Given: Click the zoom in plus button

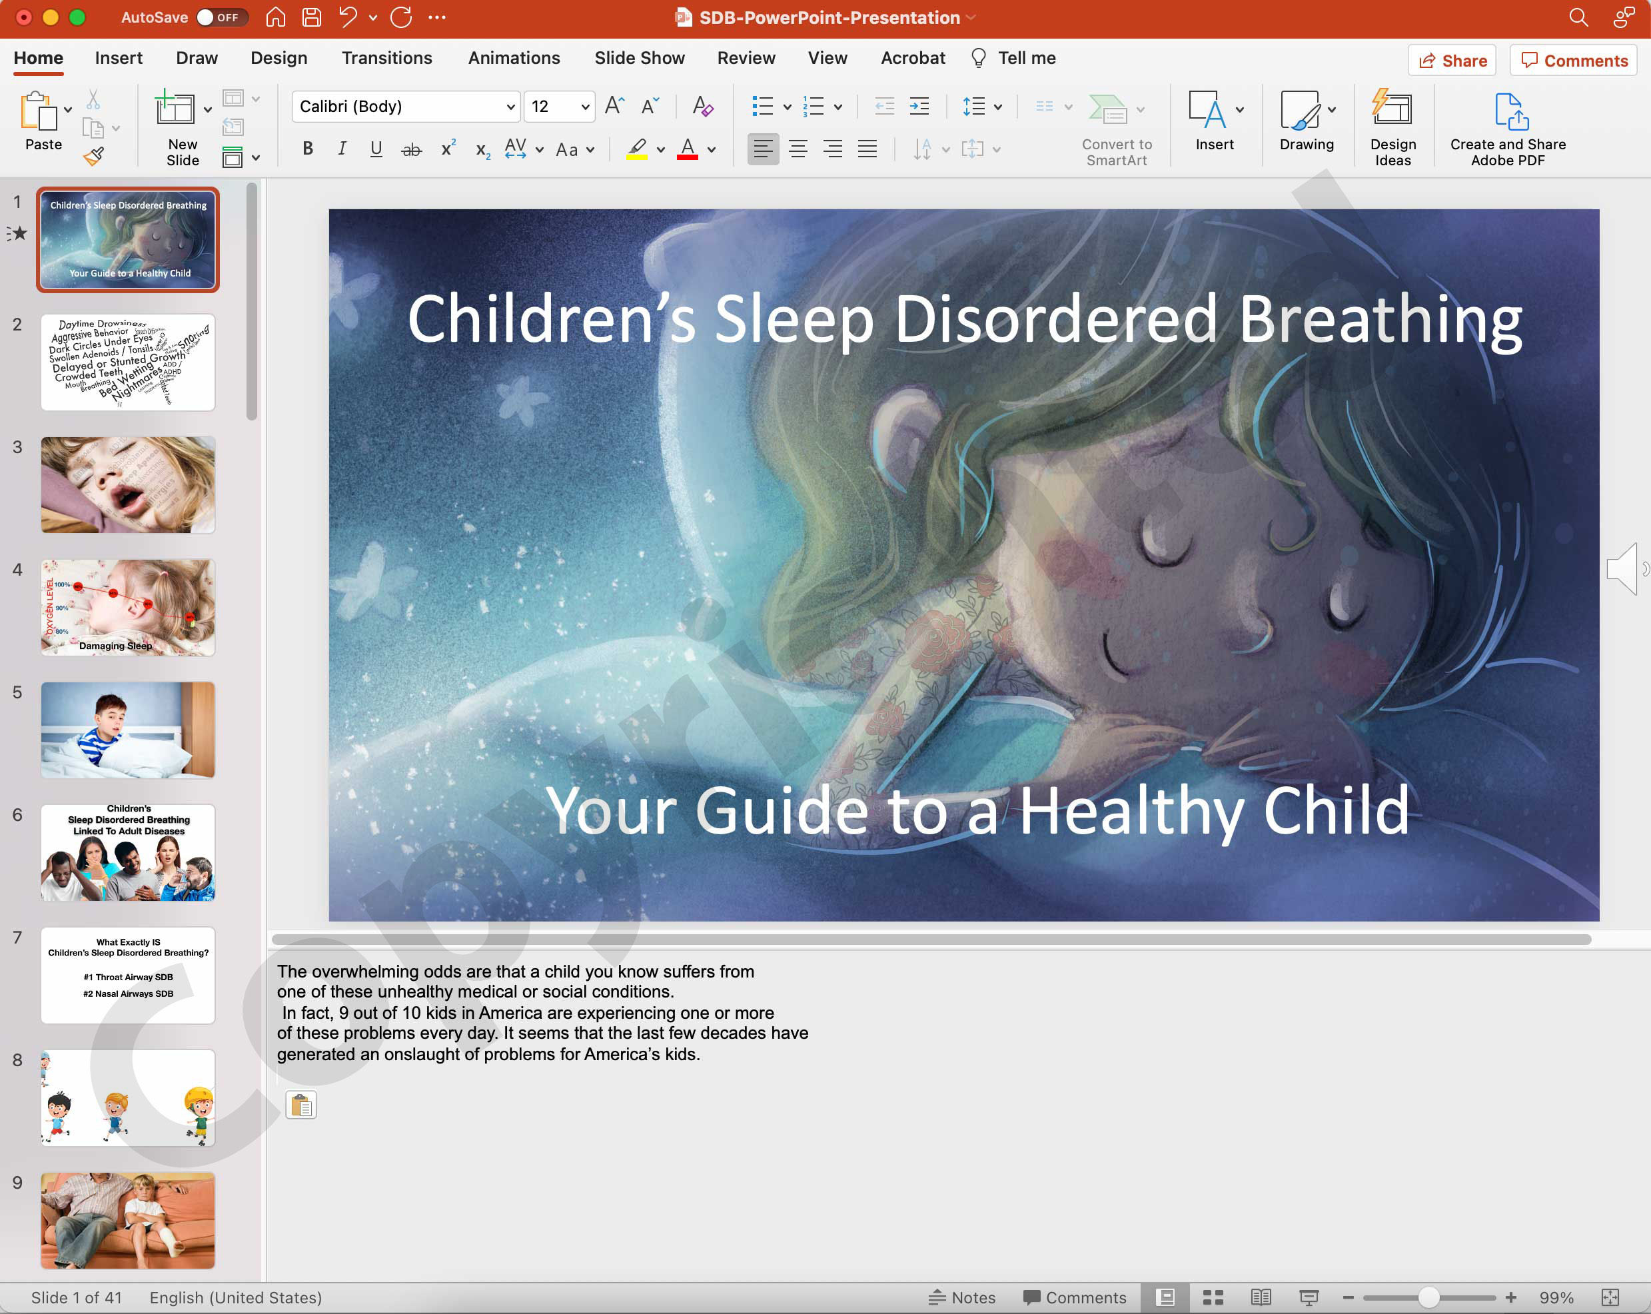Looking at the screenshot, I should pyautogui.click(x=1511, y=1297).
